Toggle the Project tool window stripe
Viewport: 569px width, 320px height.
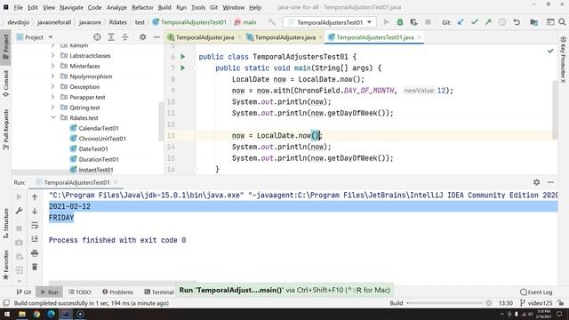(x=6, y=47)
